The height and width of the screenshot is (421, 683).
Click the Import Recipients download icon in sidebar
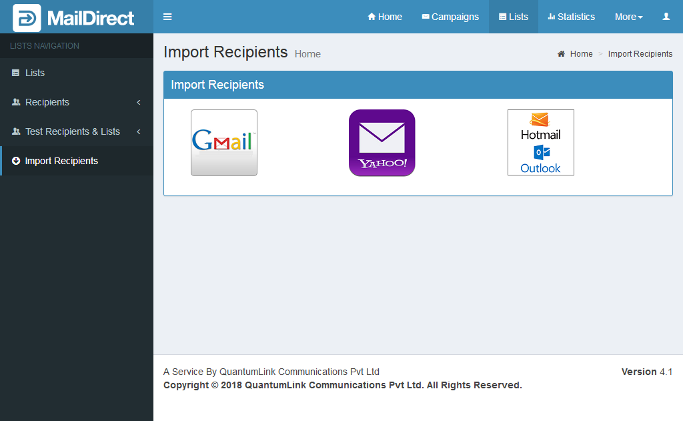point(16,161)
